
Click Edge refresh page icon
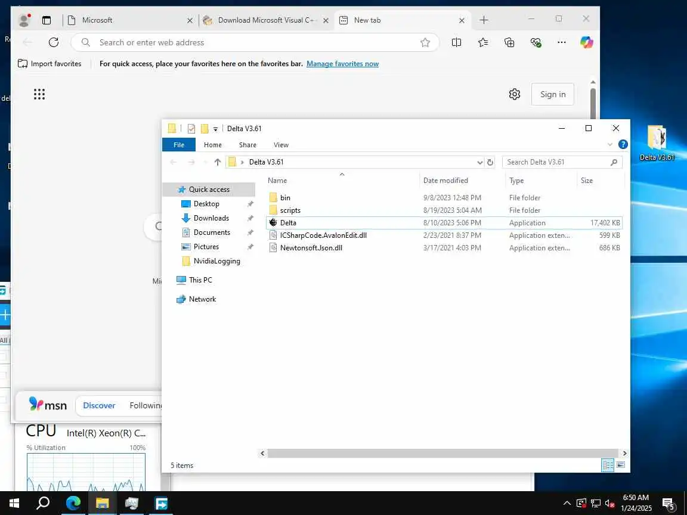pos(54,42)
